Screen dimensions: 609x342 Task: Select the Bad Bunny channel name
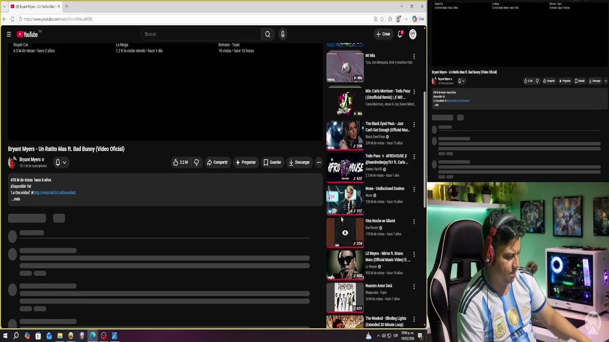click(372, 228)
